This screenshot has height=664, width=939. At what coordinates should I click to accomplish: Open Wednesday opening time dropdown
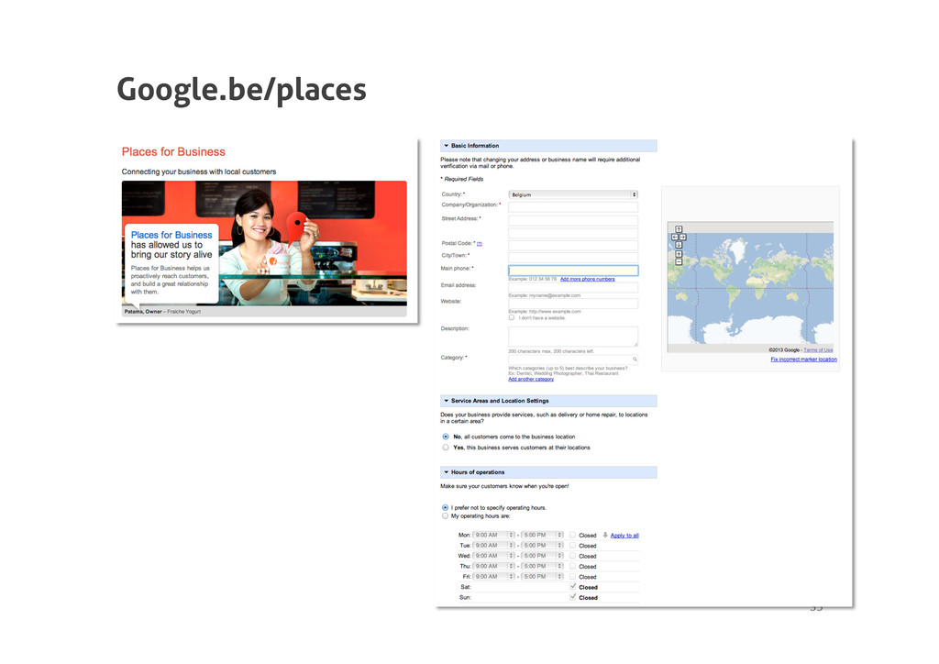click(x=493, y=556)
